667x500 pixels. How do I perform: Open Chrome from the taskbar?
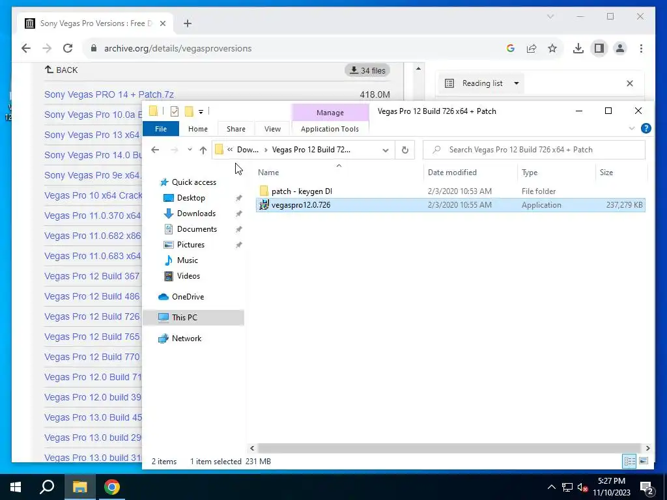coord(112,487)
